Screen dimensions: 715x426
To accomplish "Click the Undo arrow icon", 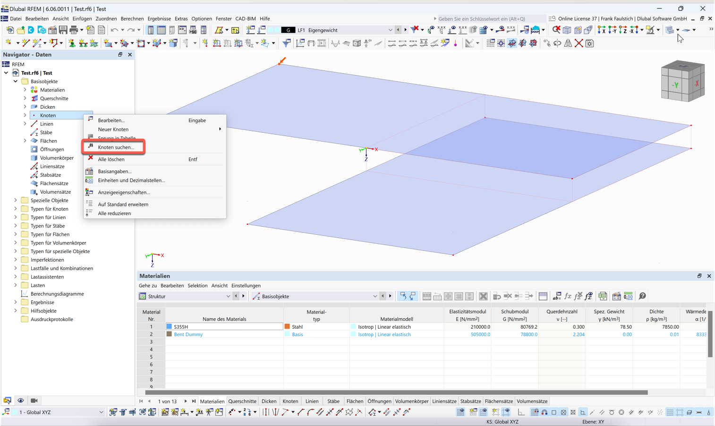I will click(115, 30).
